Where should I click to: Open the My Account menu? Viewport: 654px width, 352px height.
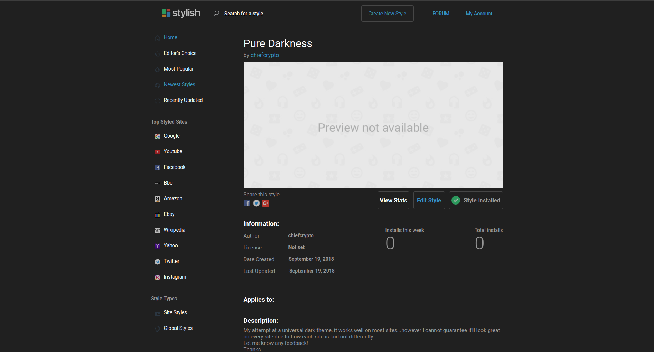[479, 14]
